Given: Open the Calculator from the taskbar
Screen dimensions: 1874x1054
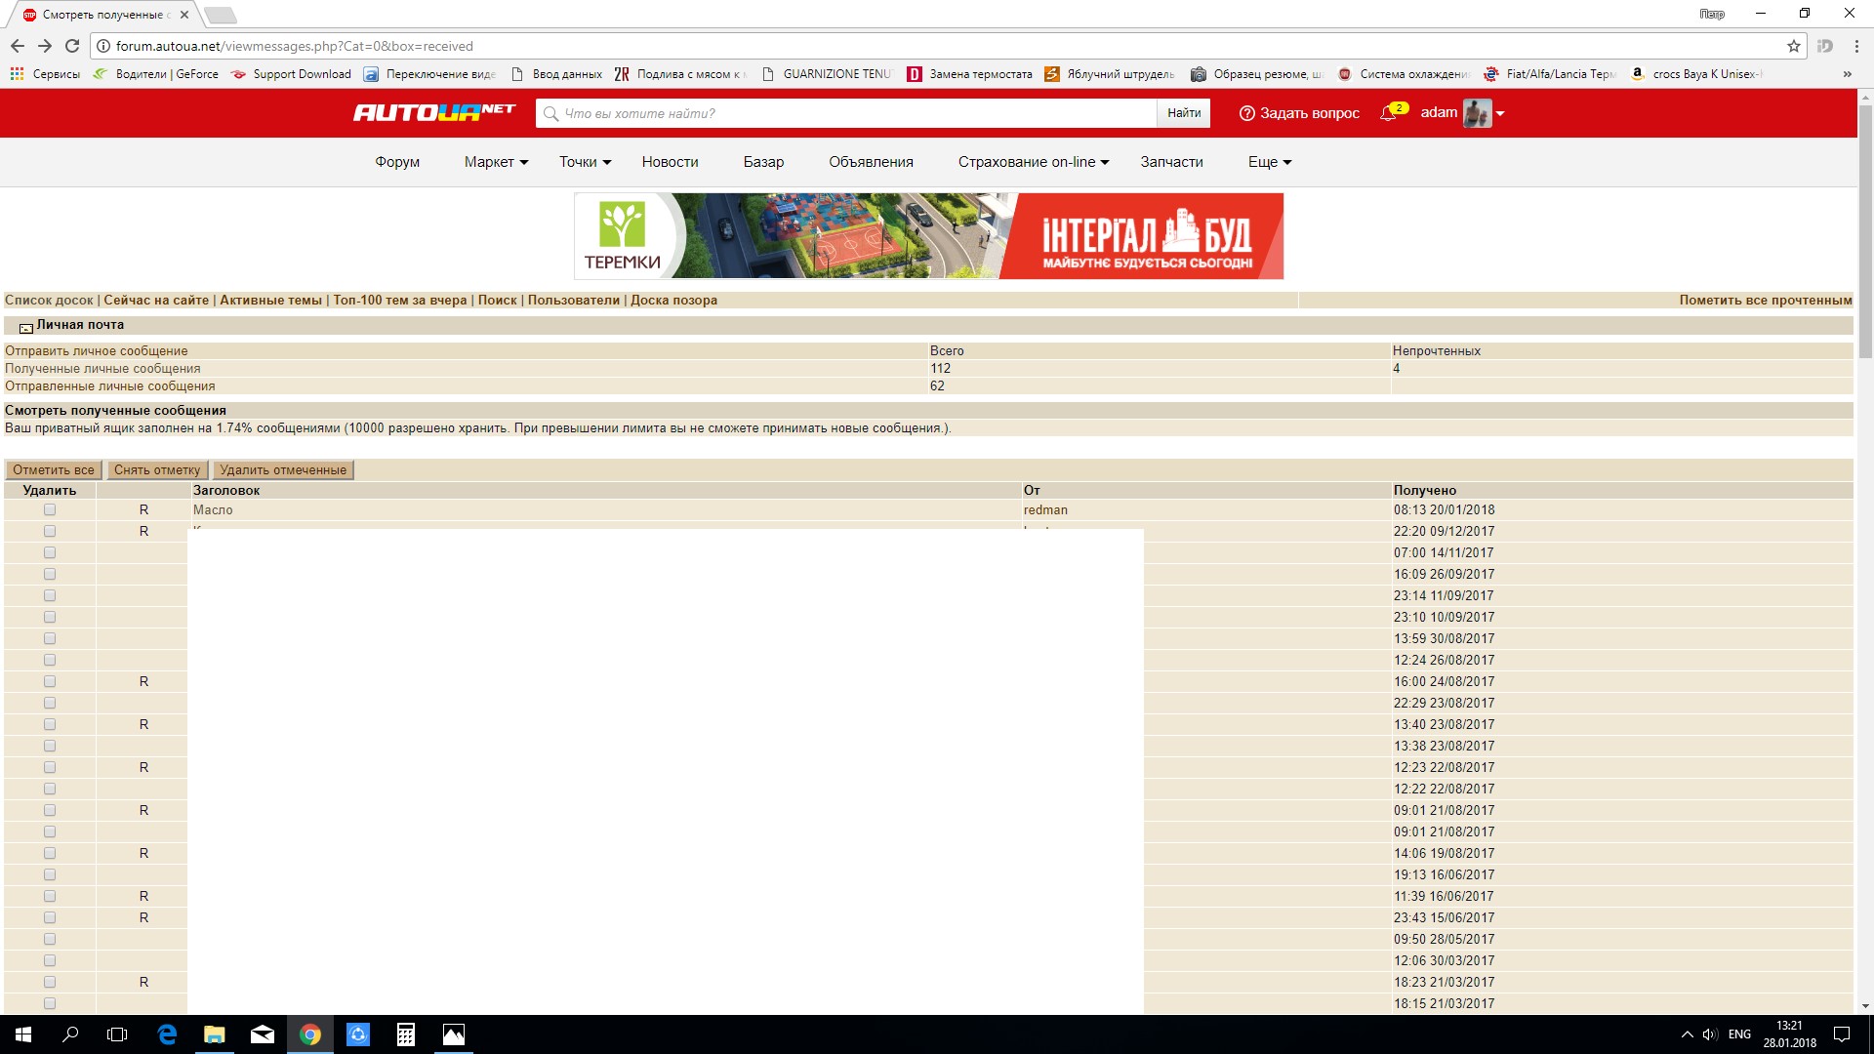Looking at the screenshot, I should tap(406, 1034).
